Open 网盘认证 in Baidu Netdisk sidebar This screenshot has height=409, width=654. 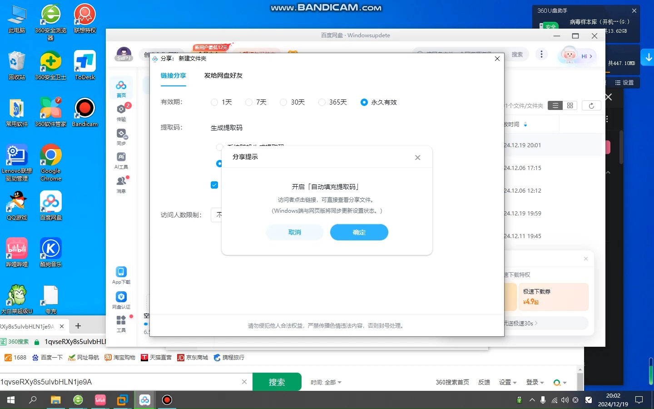pyautogui.click(x=121, y=300)
